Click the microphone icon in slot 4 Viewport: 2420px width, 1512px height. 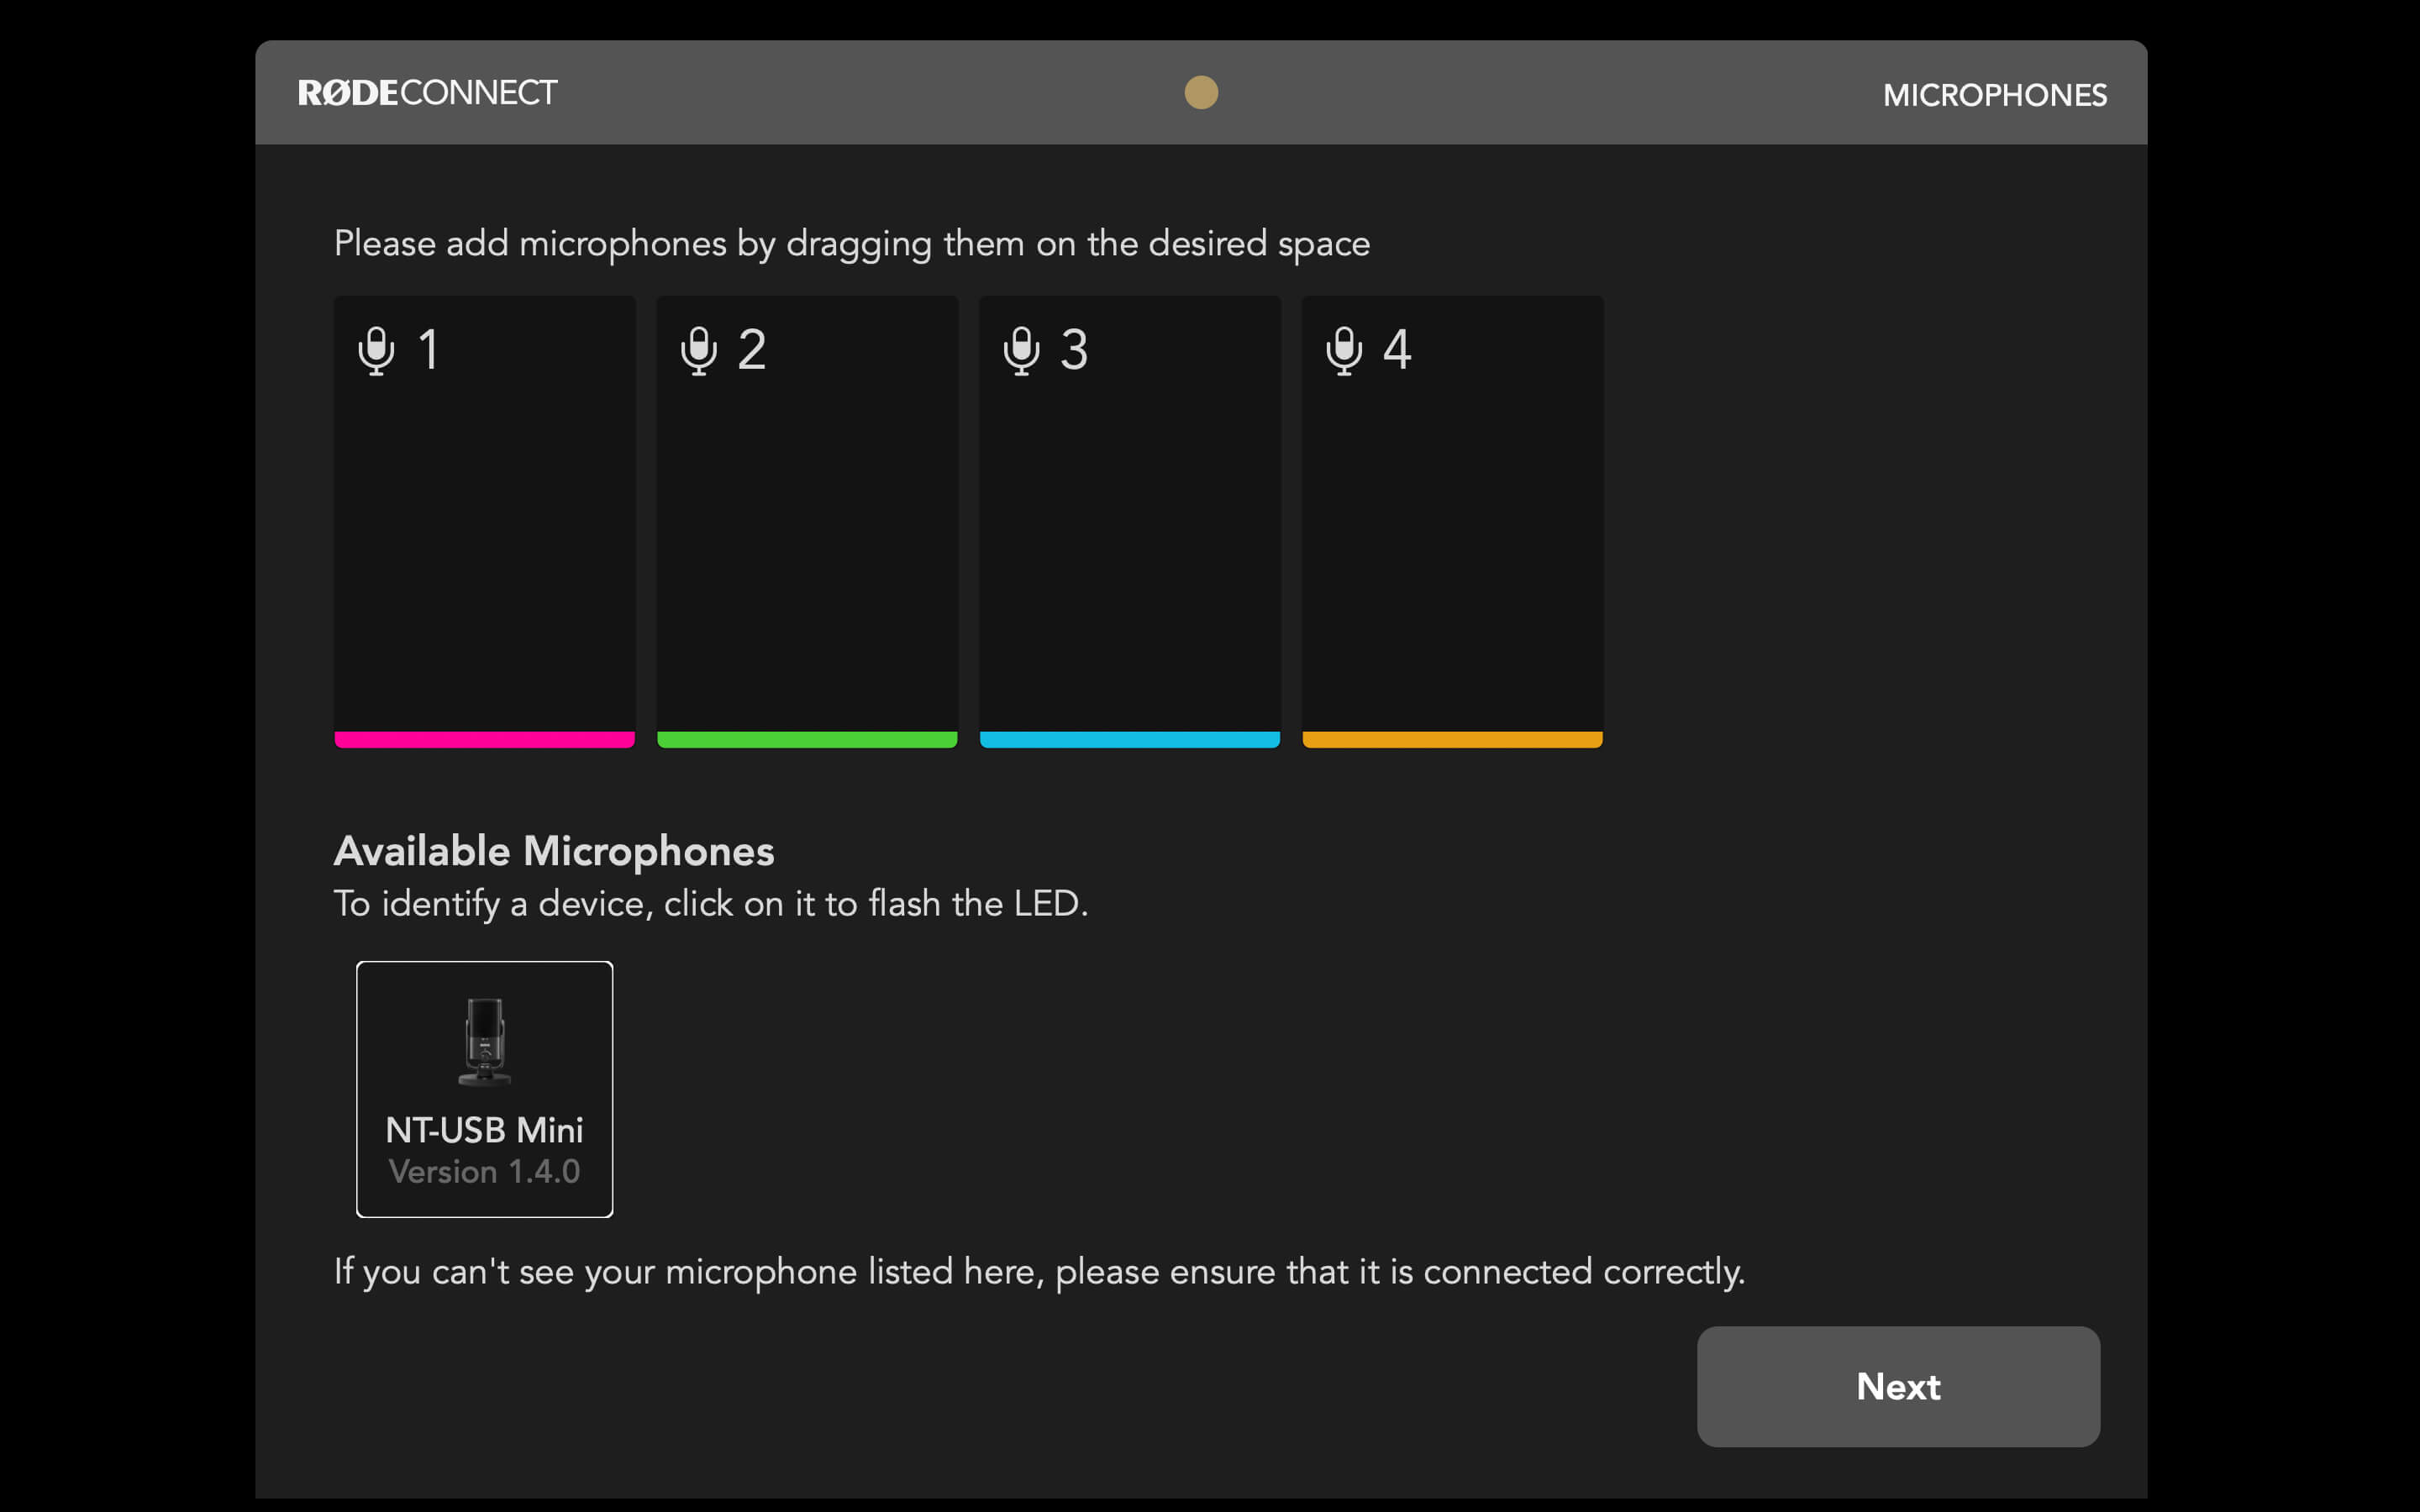click(1343, 351)
